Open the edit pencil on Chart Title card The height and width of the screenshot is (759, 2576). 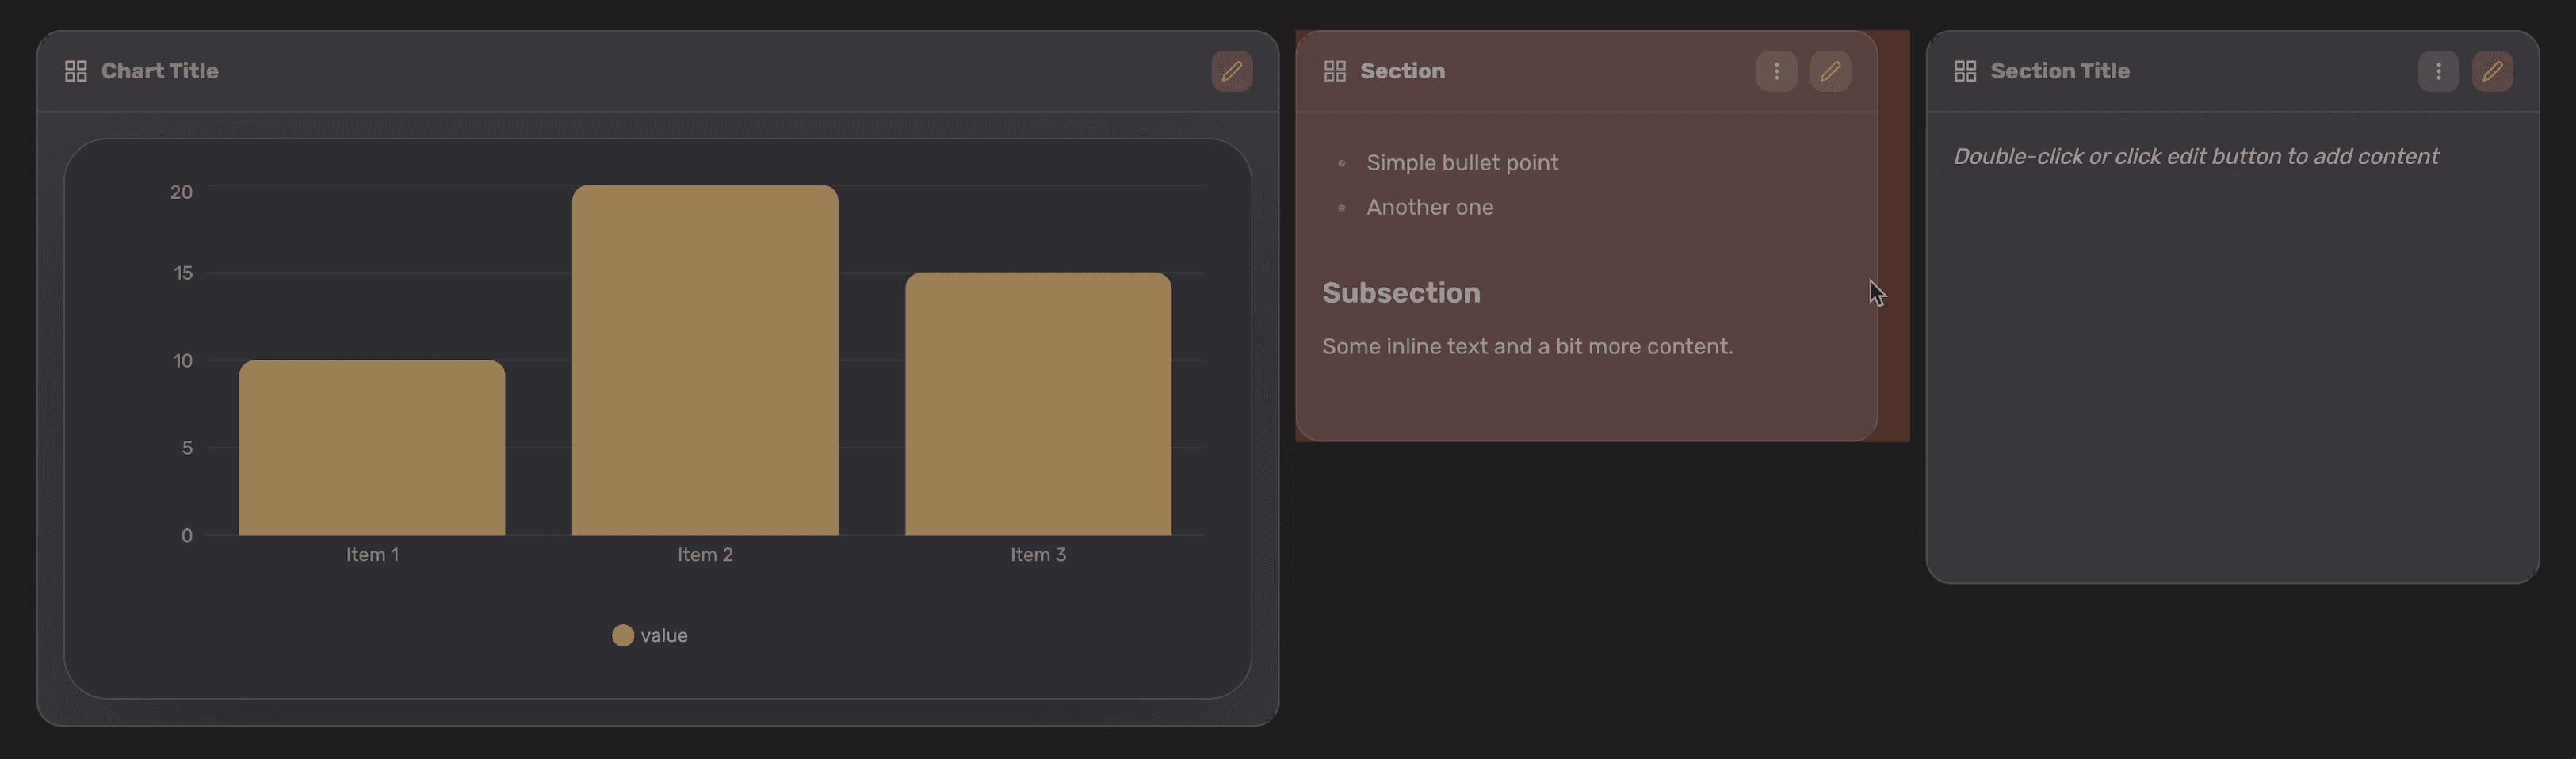pos(1232,71)
